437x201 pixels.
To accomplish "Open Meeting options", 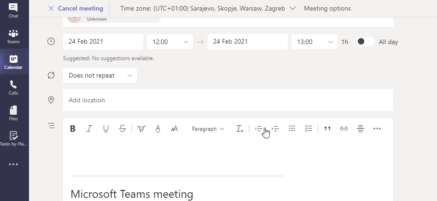I will click(x=327, y=8).
